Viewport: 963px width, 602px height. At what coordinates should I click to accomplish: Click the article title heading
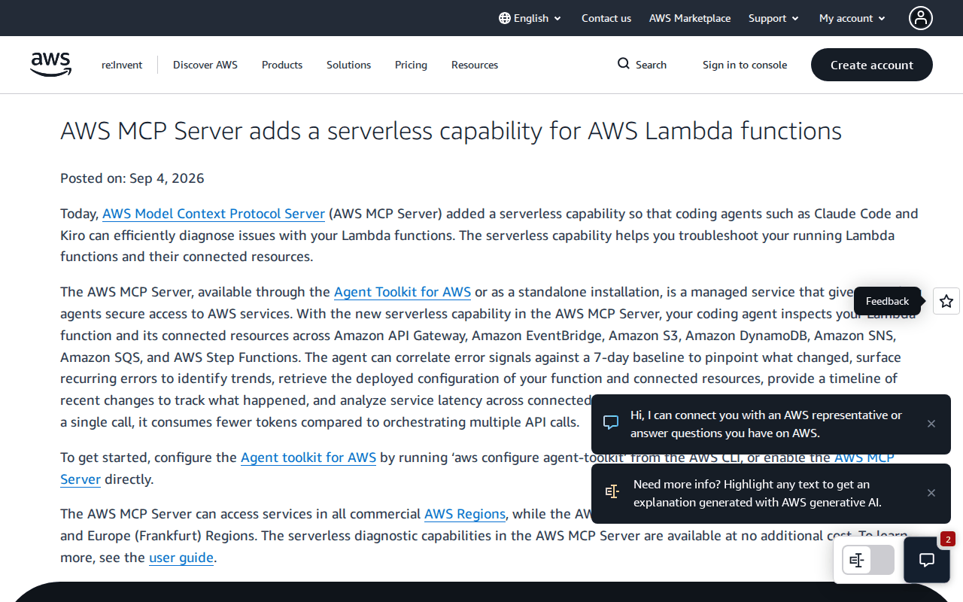451,131
